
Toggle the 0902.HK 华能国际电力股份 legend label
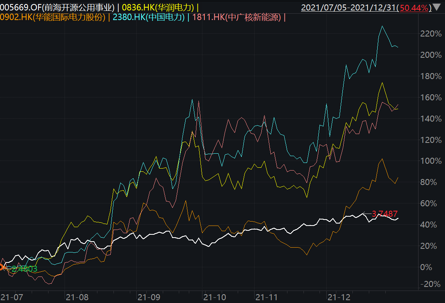point(53,17)
